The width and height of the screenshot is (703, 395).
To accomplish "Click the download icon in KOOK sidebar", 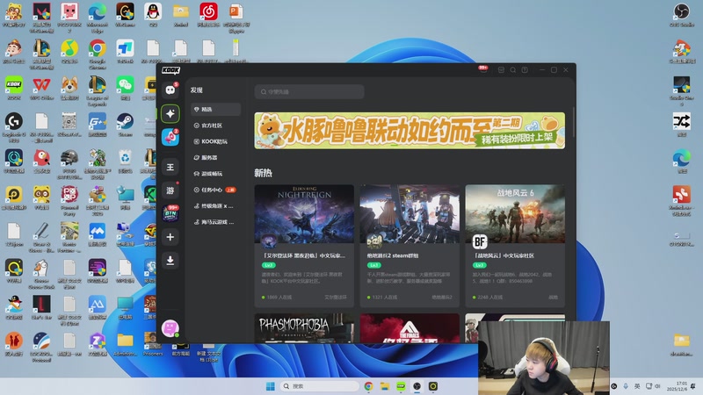I will click(x=170, y=260).
